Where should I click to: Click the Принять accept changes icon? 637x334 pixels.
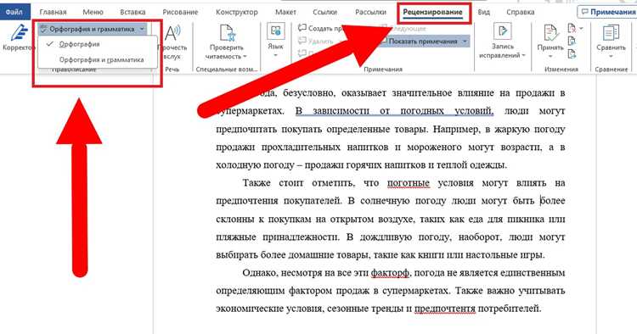click(x=550, y=33)
